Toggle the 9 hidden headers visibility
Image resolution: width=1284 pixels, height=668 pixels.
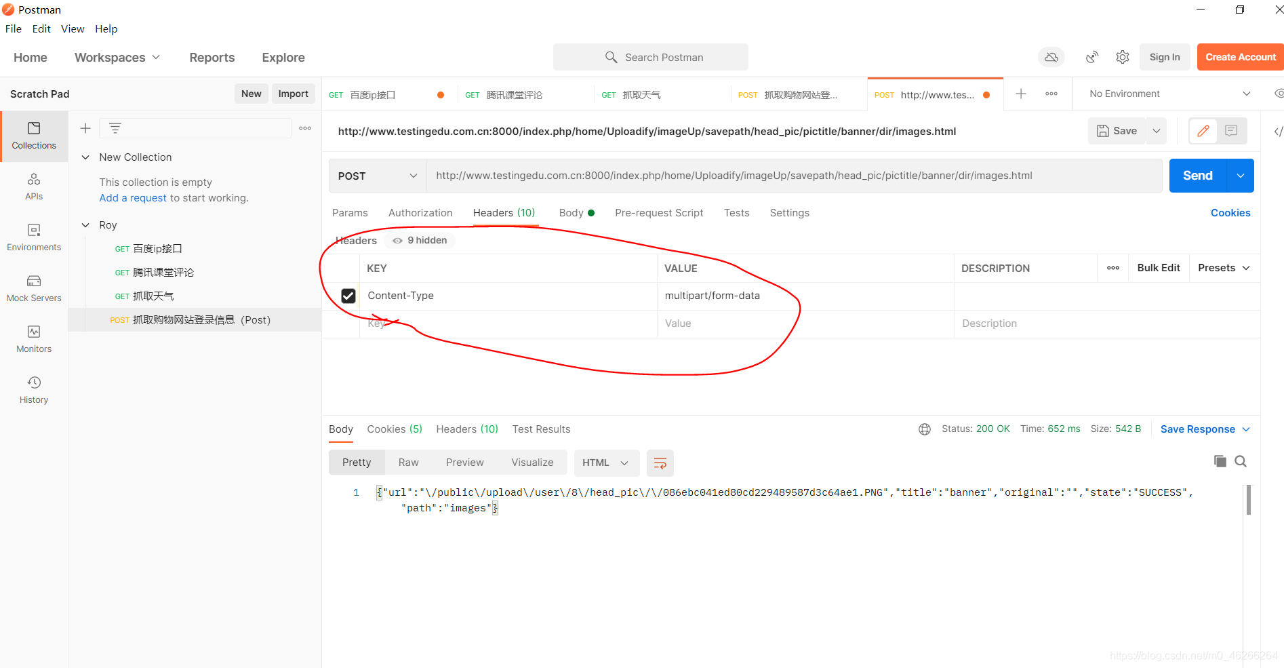pos(420,241)
